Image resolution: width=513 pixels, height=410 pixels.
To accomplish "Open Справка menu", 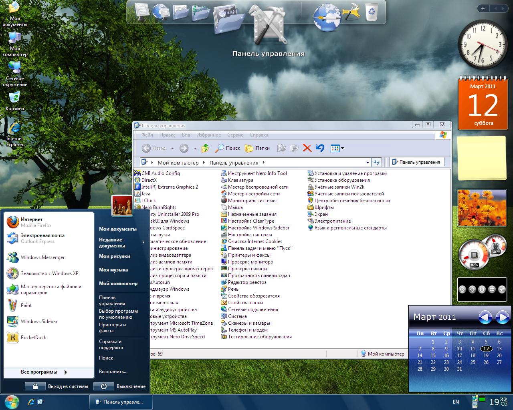I will tap(259, 135).
